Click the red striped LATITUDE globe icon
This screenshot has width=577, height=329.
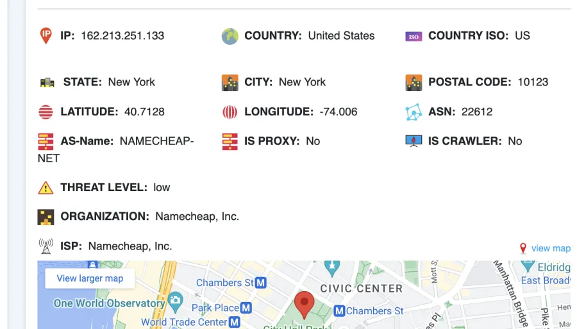coord(46,112)
